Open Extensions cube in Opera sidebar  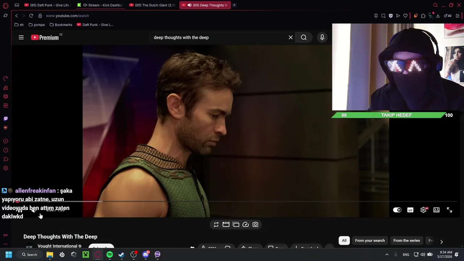[5, 159]
